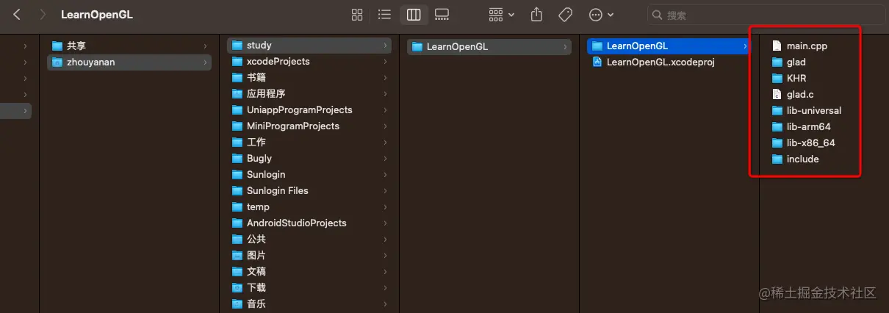
Task: Switch to gallery view
Action: point(442,15)
